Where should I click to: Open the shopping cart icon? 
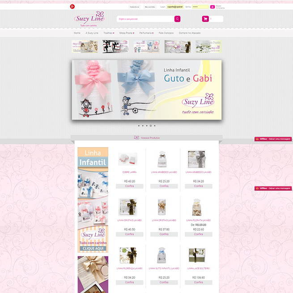pyautogui.click(x=205, y=19)
